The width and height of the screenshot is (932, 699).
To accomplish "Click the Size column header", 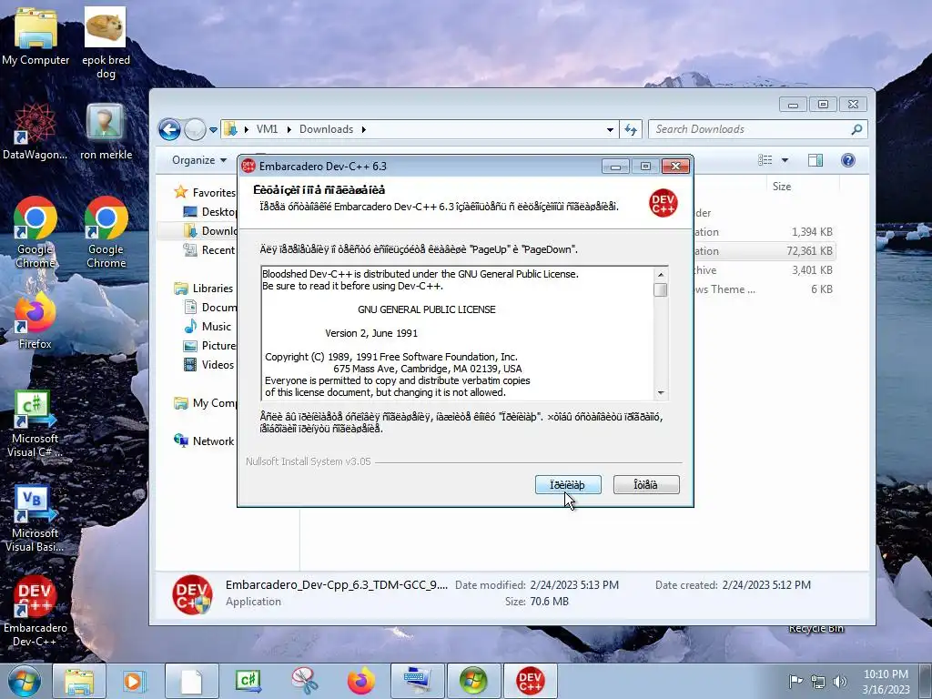I will tap(782, 186).
